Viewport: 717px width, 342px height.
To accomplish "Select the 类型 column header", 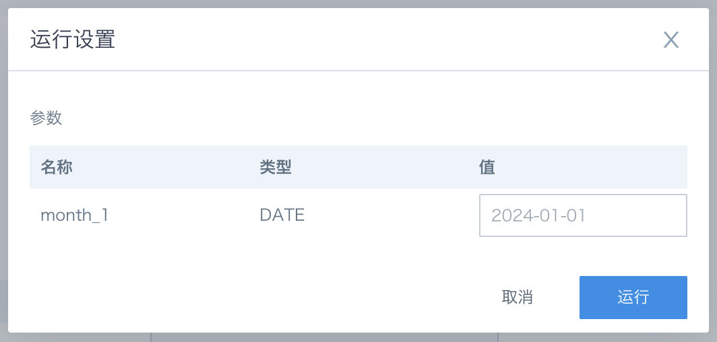I will coord(275,168).
